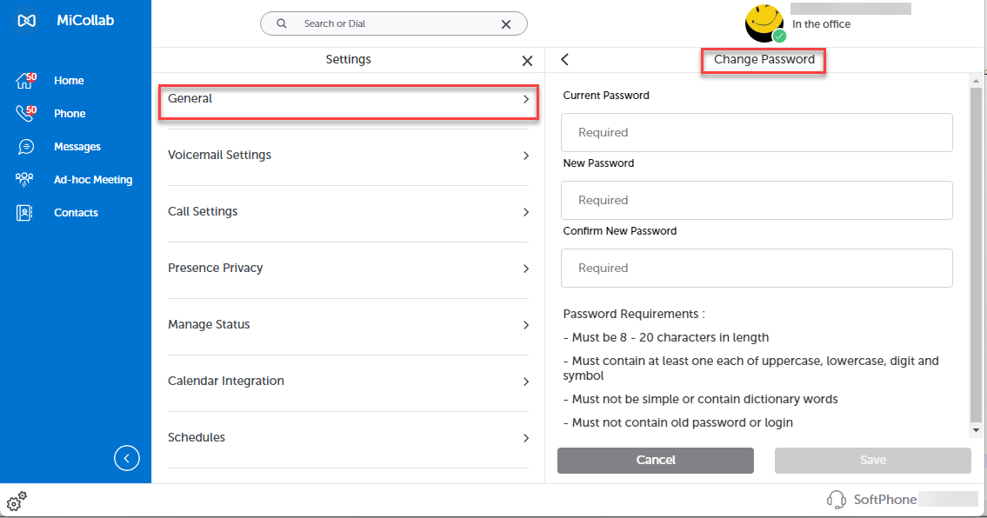The height and width of the screenshot is (518, 987).
Task: Click the Phone label in sidebar
Action: [70, 114]
